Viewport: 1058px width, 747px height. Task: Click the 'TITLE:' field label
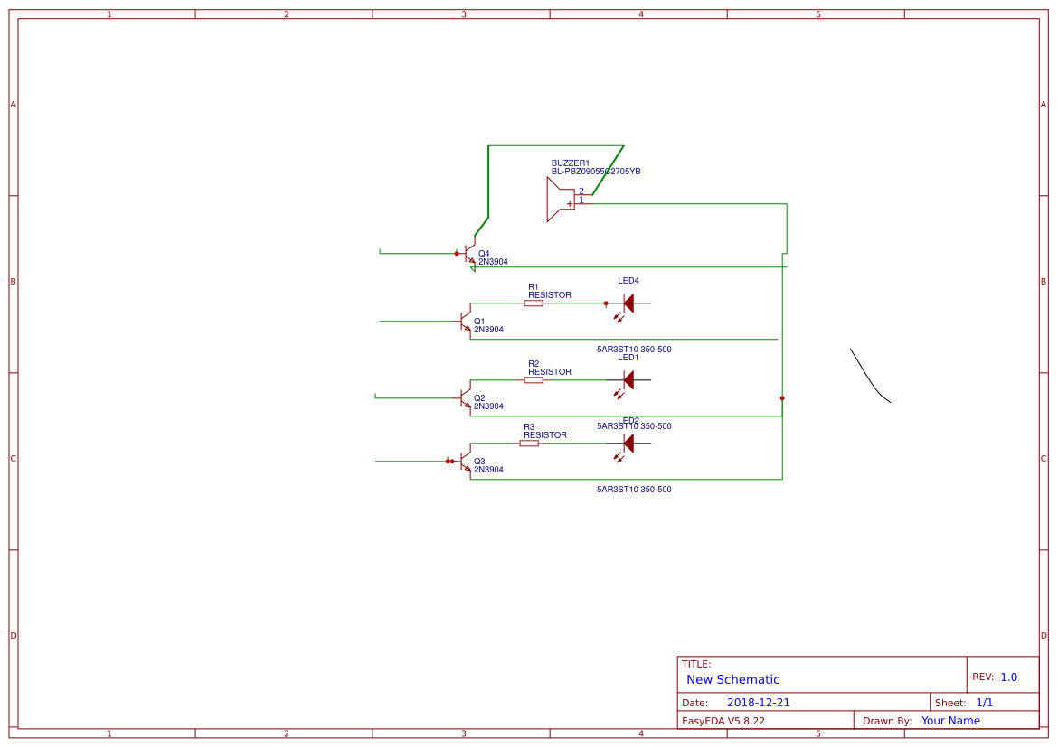(696, 664)
